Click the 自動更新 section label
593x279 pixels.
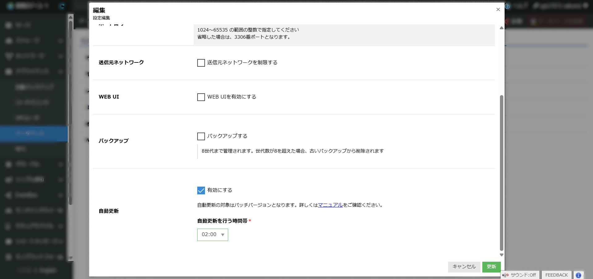[109, 211]
